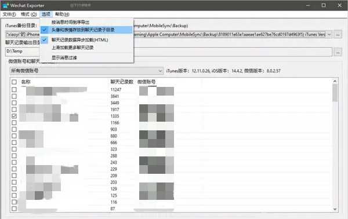Open the 所有微信账号 account dropdown
Screen dimensions: 348x219
[x=86, y=71]
